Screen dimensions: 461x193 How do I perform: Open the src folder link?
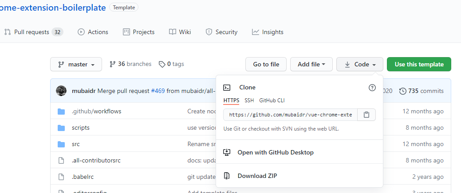(75, 144)
